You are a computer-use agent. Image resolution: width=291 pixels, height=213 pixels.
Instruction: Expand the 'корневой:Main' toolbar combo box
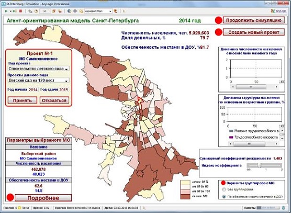(x=98, y=12)
